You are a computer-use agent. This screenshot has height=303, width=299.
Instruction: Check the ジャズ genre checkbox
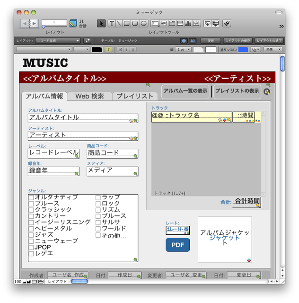pyautogui.click(x=31, y=235)
